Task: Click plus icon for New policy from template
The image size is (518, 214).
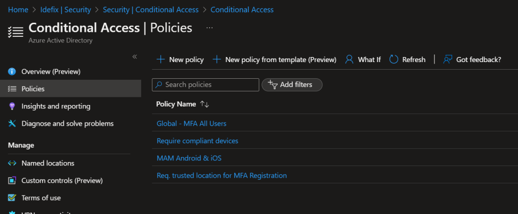Action: (x=217, y=60)
